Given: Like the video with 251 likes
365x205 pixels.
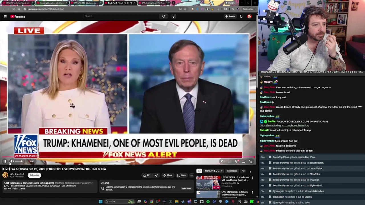Looking at the screenshot, I should click(x=147, y=175).
